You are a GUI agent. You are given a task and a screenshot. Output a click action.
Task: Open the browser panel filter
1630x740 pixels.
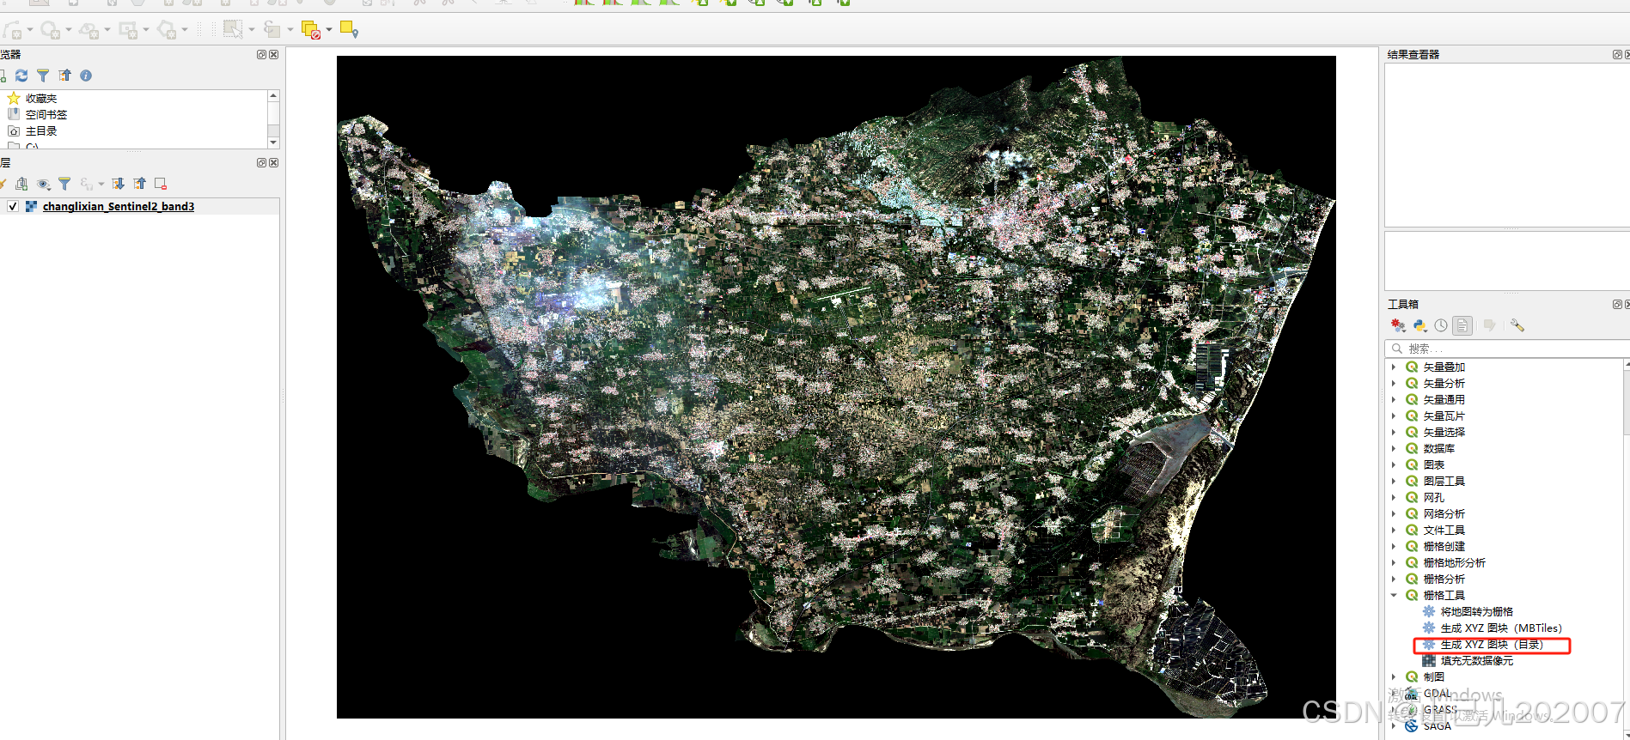tap(43, 76)
